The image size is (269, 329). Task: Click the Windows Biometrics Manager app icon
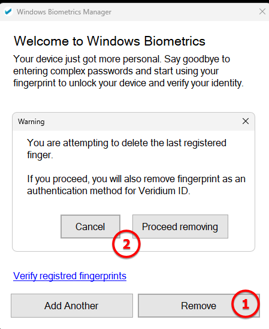click(8, 11)
